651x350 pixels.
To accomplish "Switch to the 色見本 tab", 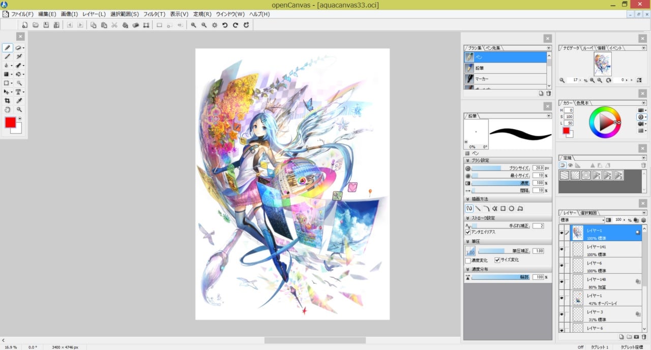I will pos(582,103).
